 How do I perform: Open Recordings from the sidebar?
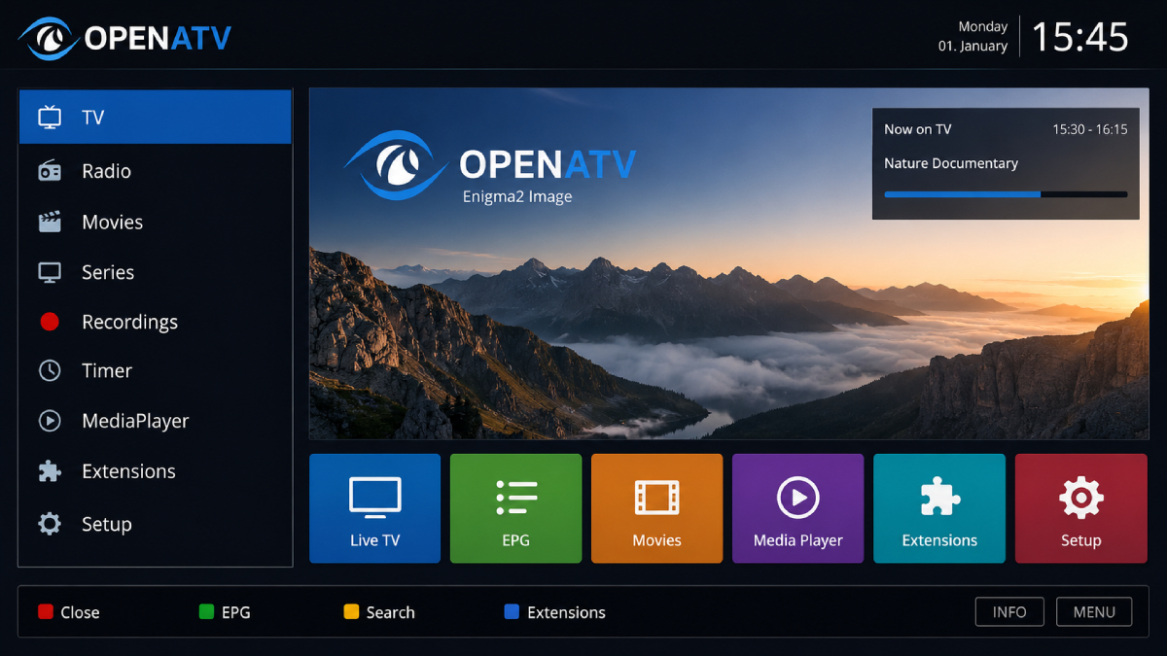(x=156, y=322)
